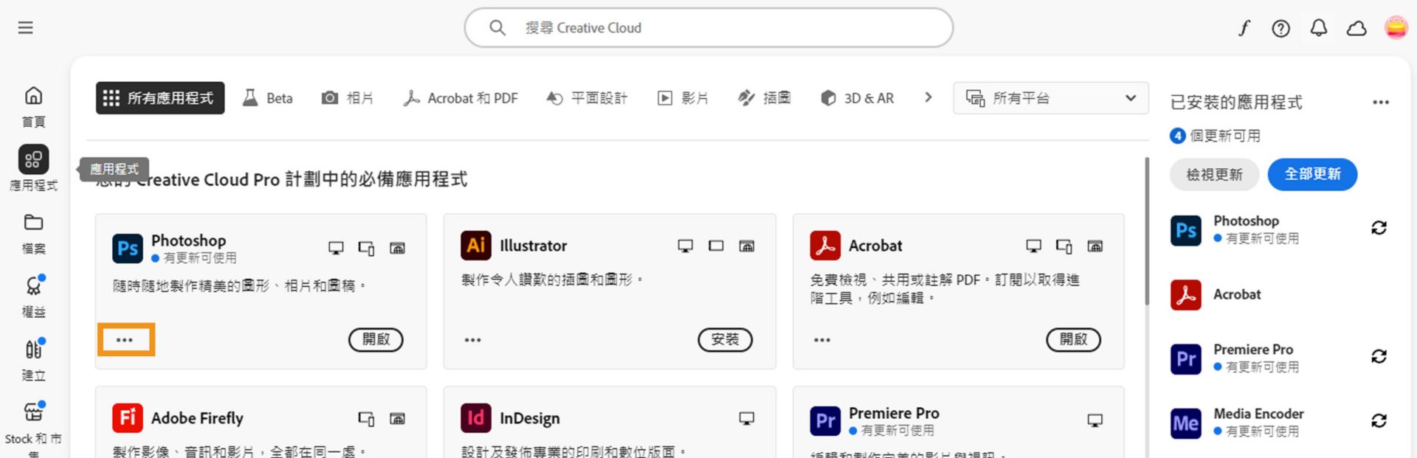Open Stock 和市集 in sidebar
1417x458 pixels.
pyautogui.click(x=33, y=430)
